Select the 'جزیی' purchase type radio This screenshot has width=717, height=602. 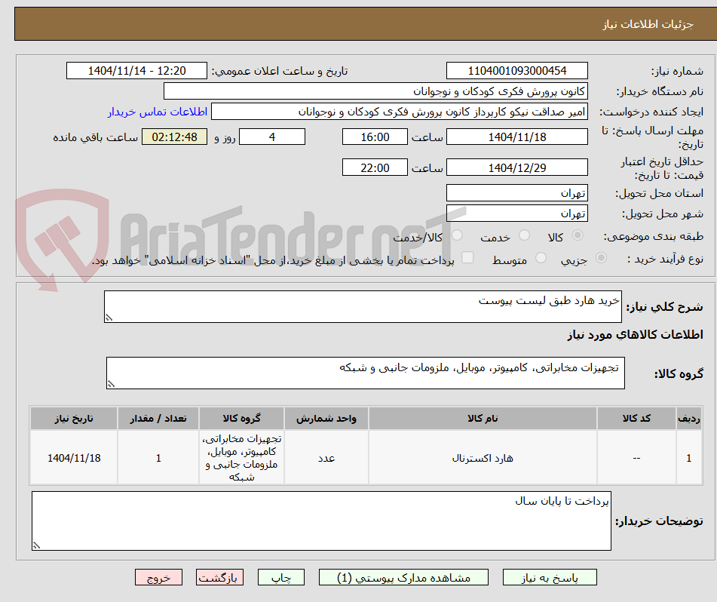601,258
